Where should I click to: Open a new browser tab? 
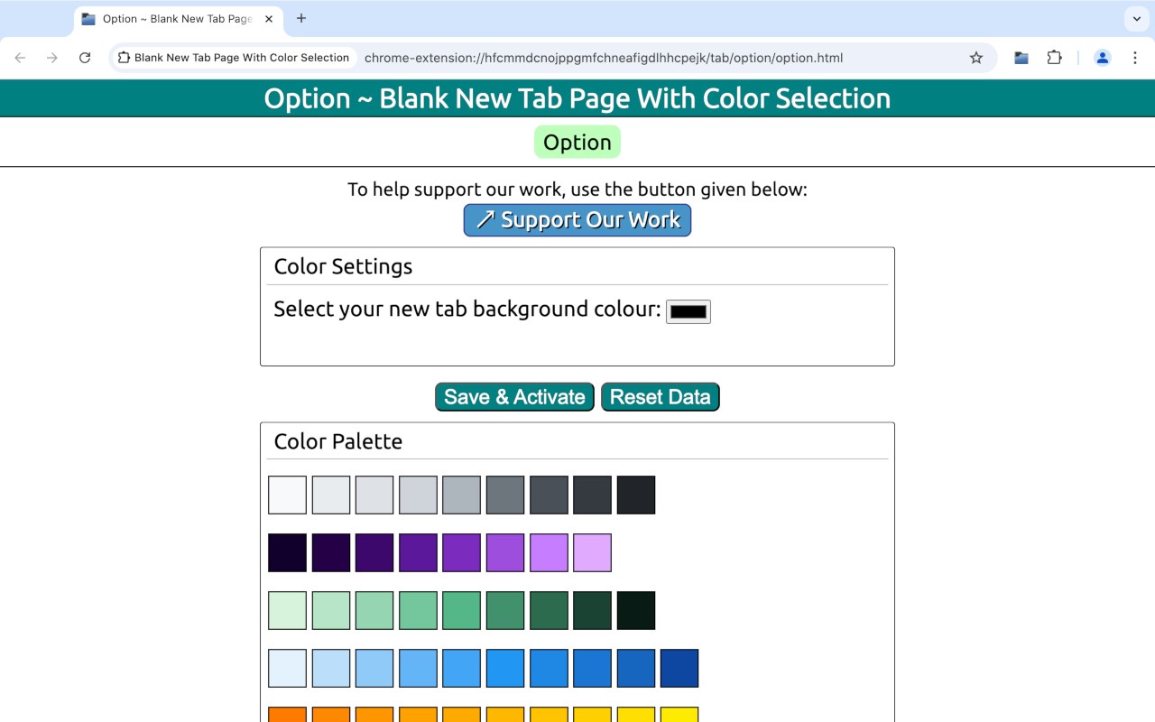click(301, 18)
